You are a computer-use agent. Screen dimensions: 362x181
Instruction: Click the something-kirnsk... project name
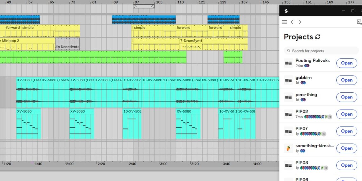[315, 146]
